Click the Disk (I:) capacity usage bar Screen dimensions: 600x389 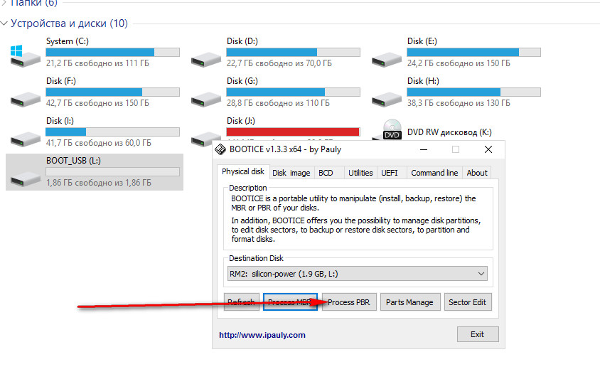[x=112, y=132]
